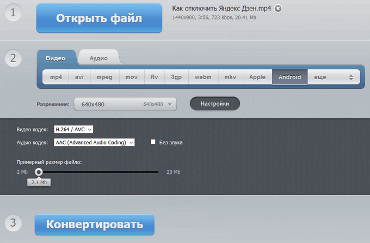Choose the mov format
The width and height of the screenshot is (370, 243).
tap(132, 77)
